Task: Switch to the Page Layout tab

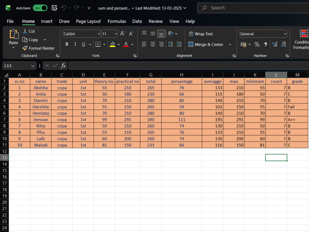Action: (x=88, y=21)
